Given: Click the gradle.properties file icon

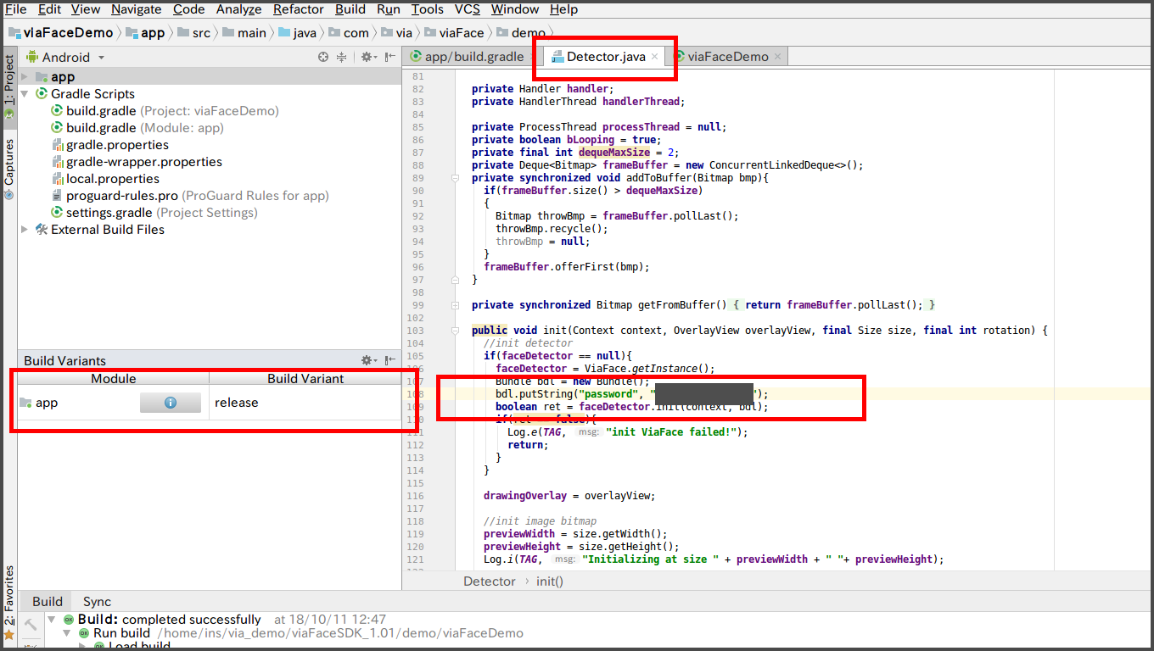Looking at the screenshot, I should (x=58, y=145).
